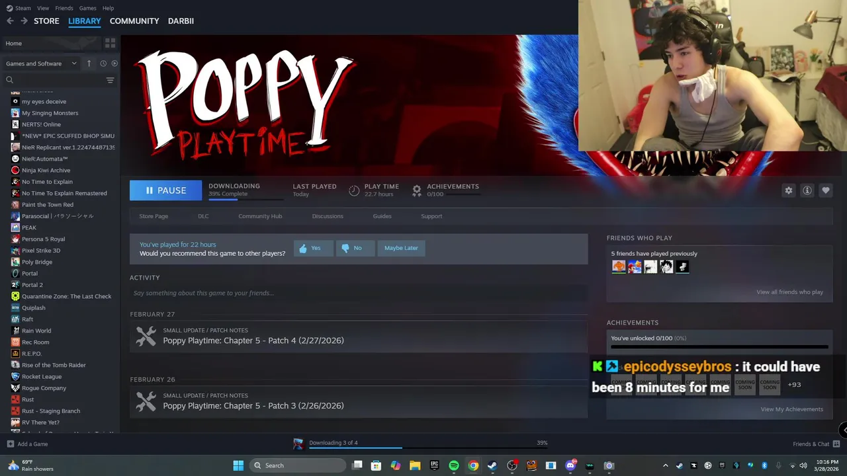Viewport: 847px width, 476px height.
Task: Select PEAK in the game list
Action: [x=29, y=227]
